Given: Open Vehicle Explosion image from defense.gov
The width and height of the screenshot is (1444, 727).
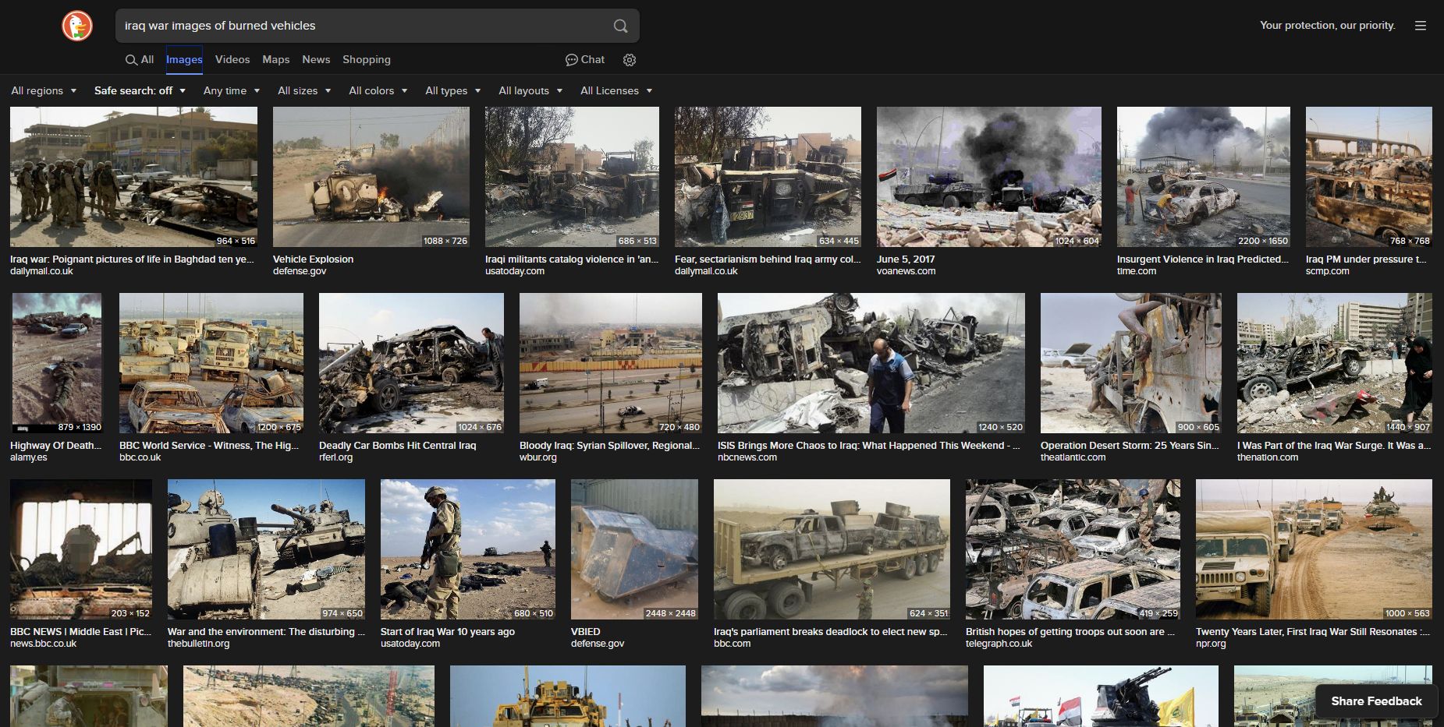Looking at the screenshot, I should 371,177.
